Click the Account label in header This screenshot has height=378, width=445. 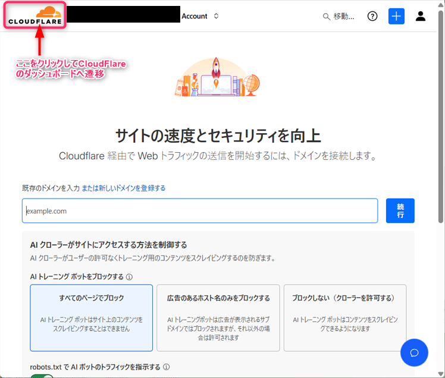click(194, 17)
